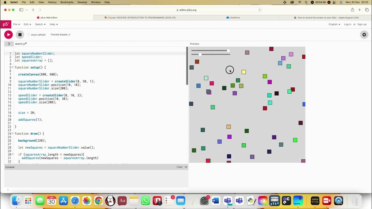372x209 pixels.
Task: Open the History menu in the menu bar
Action: click(52, 2)
